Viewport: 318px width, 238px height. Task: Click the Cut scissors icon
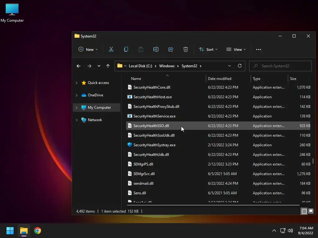(111, 49)
